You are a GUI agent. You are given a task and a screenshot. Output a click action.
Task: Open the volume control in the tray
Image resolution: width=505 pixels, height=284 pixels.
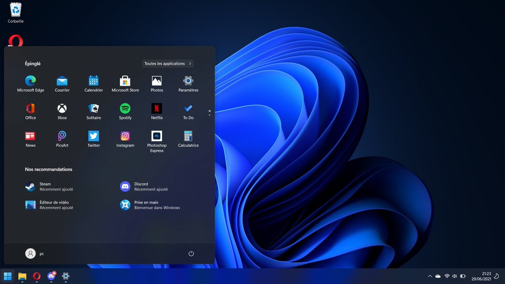[x=454, y=276]
